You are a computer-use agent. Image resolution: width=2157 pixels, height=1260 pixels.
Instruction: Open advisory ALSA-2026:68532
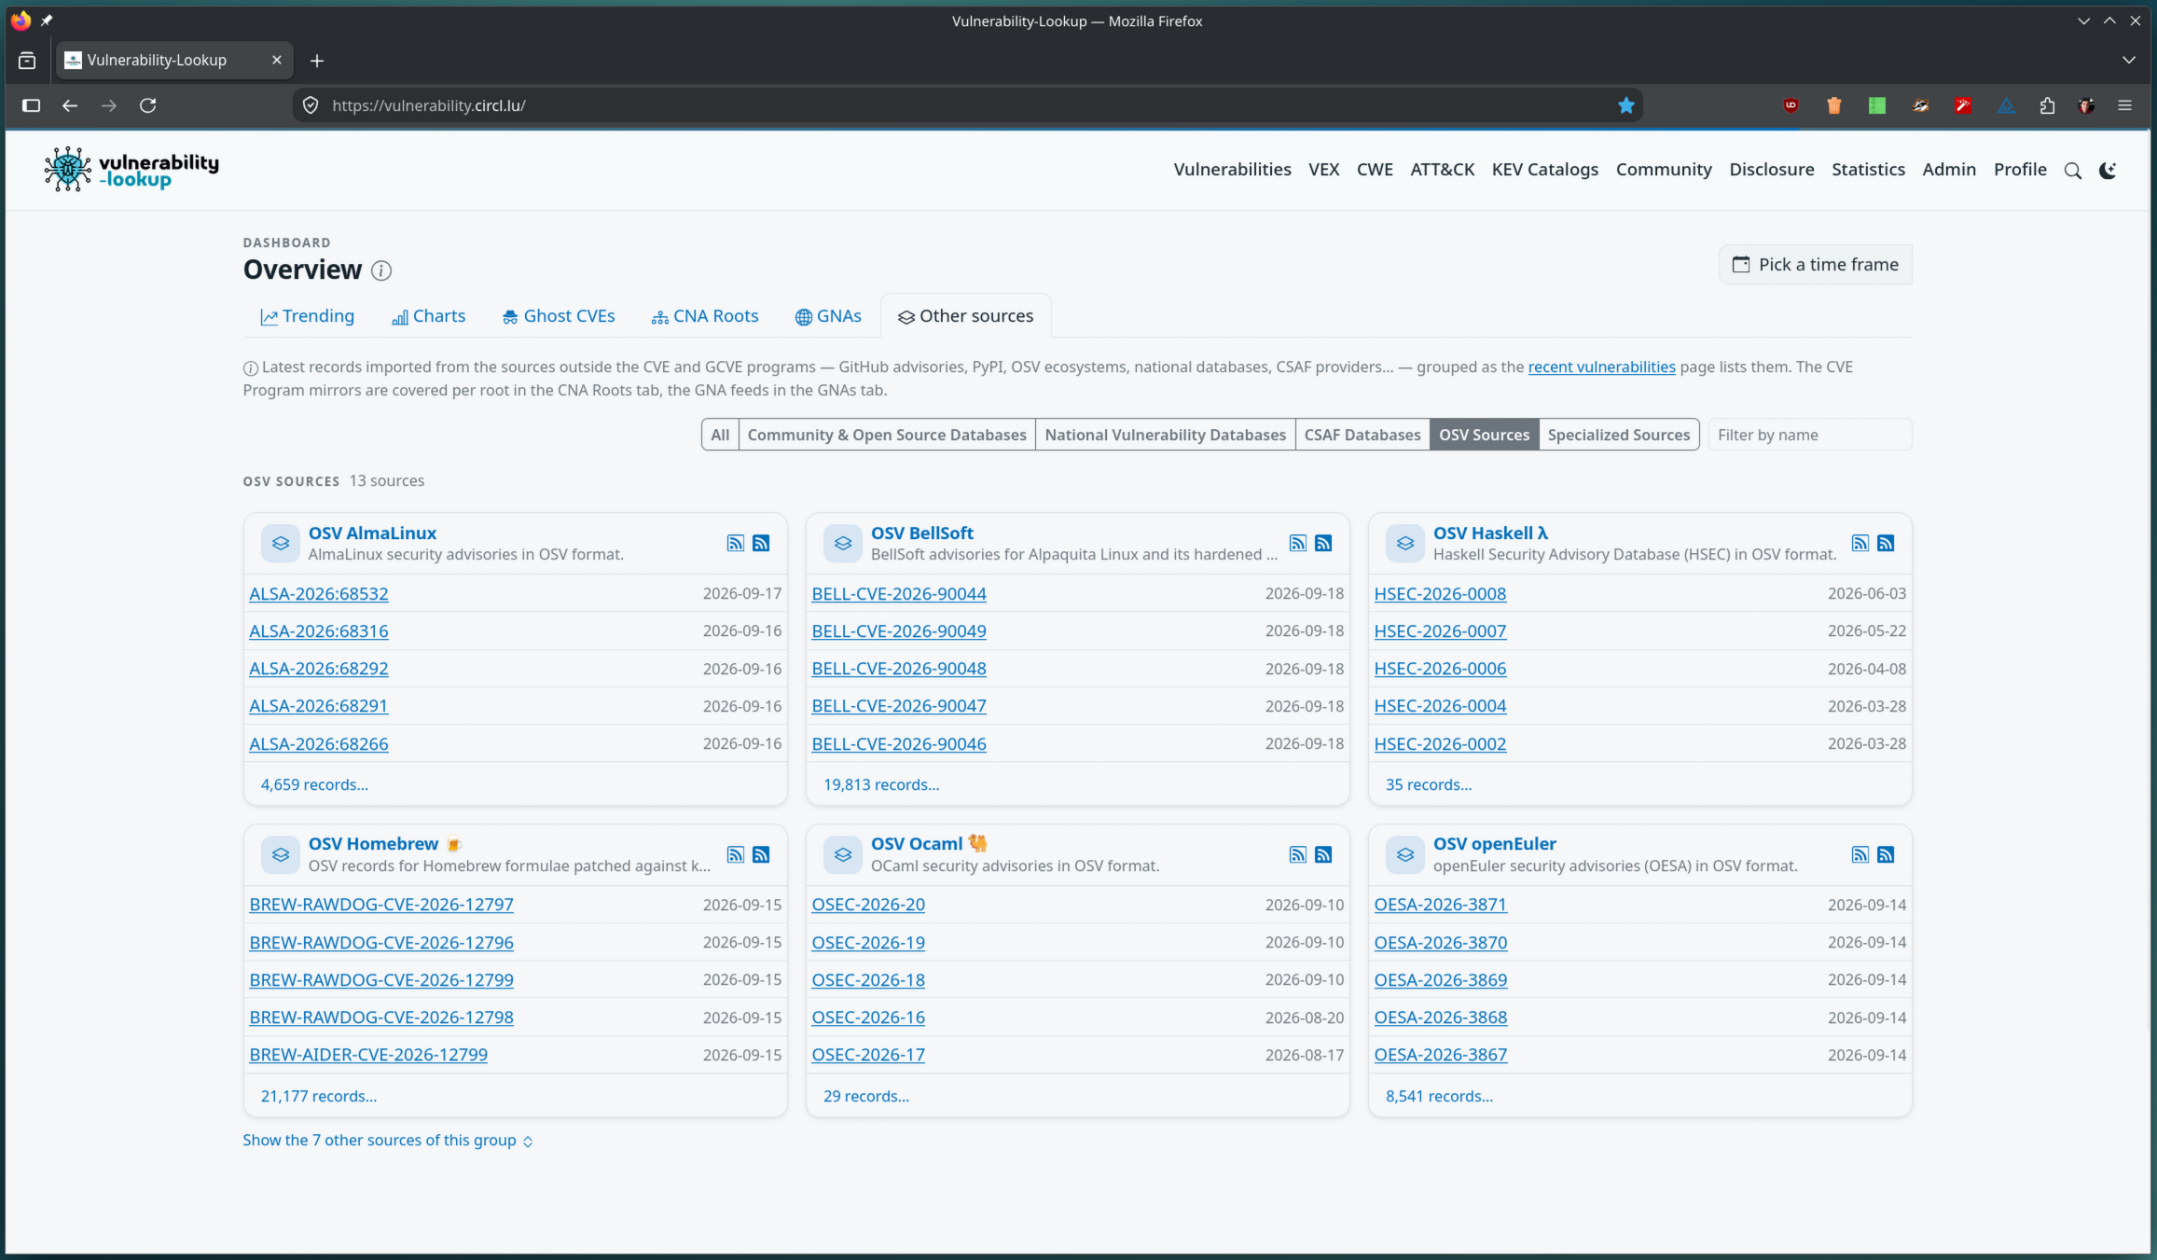pyautogui.click(x=319, y=593)
